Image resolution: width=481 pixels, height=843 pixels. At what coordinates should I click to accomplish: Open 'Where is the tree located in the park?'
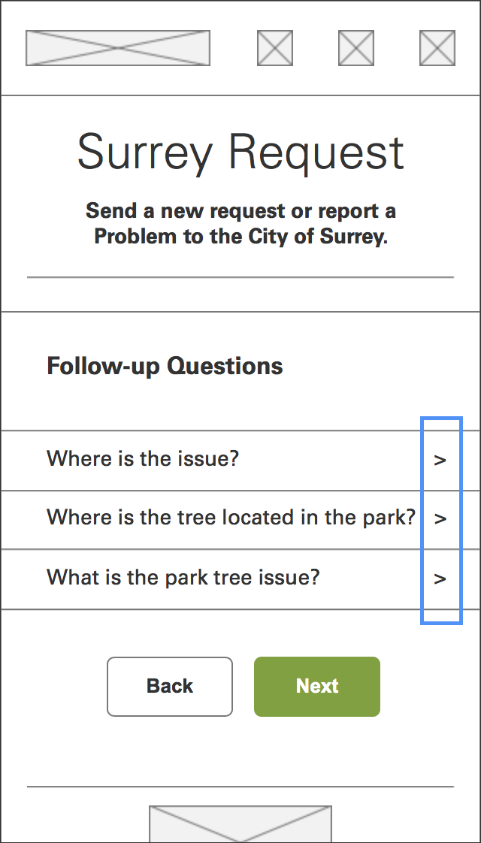click(240, 519)
